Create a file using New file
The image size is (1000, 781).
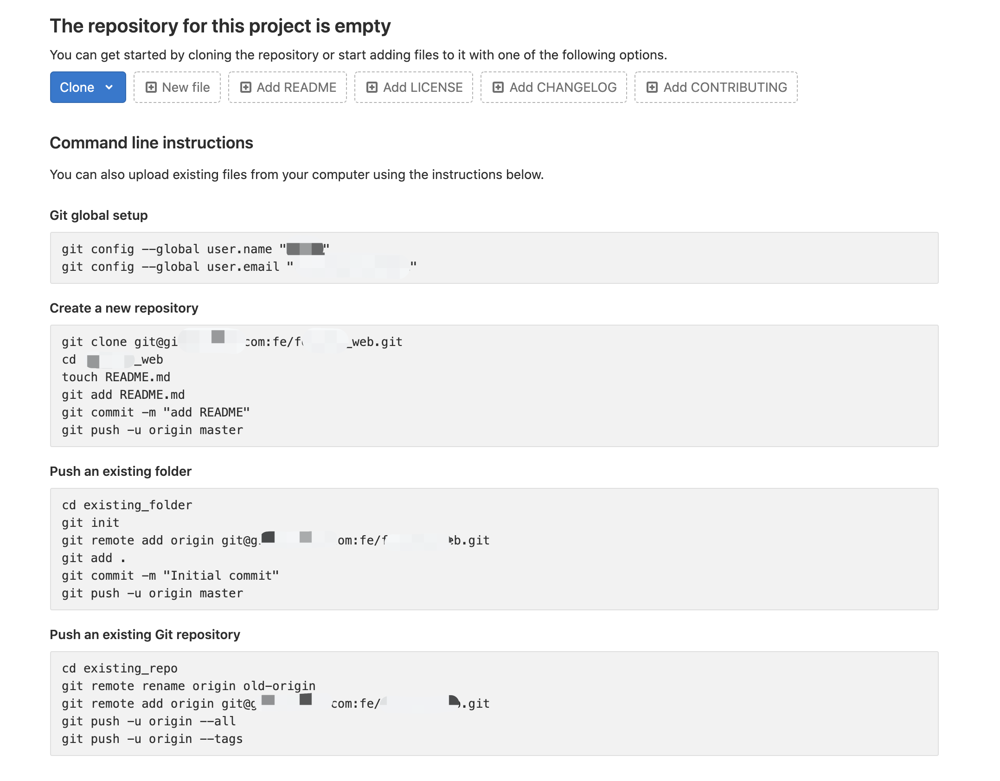pyautogui.click(x=177, y=87)
